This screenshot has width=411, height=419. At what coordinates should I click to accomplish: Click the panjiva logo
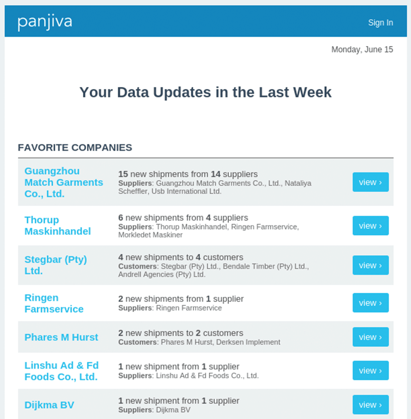click(45, 22)
